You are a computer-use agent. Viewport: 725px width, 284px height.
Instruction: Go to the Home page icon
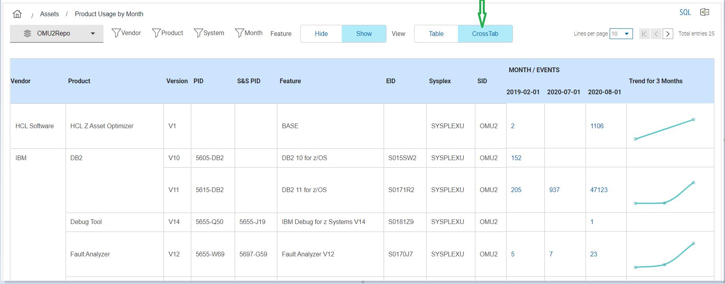17,14
